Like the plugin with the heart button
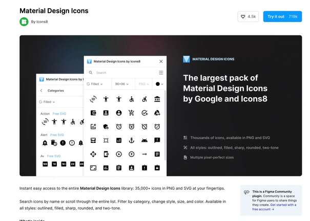Viewport: 310px width, 221px height. tap(248, 16)
